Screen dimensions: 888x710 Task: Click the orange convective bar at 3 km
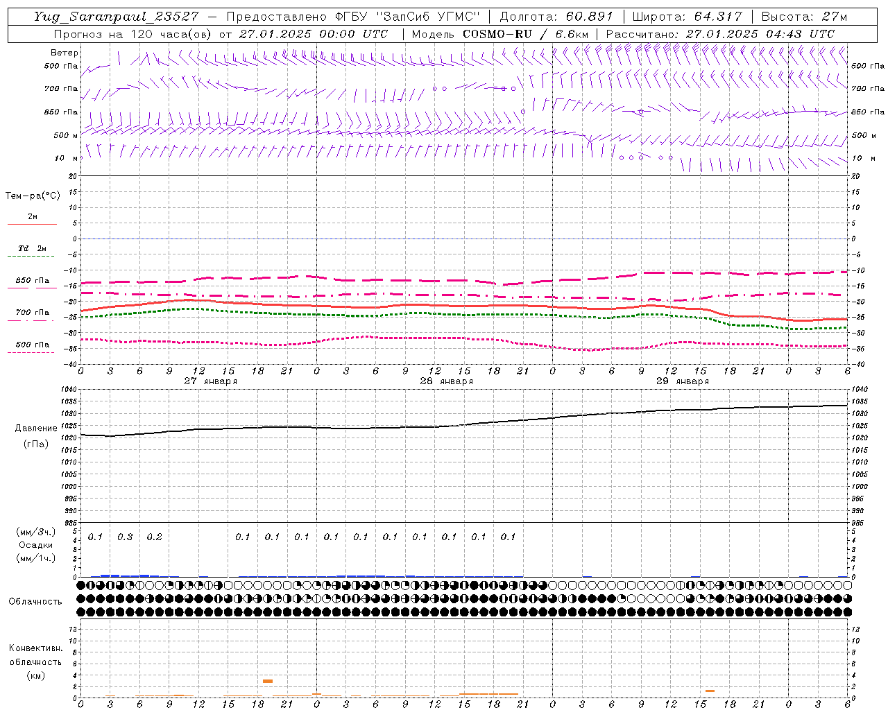click(x=268, y=681)
